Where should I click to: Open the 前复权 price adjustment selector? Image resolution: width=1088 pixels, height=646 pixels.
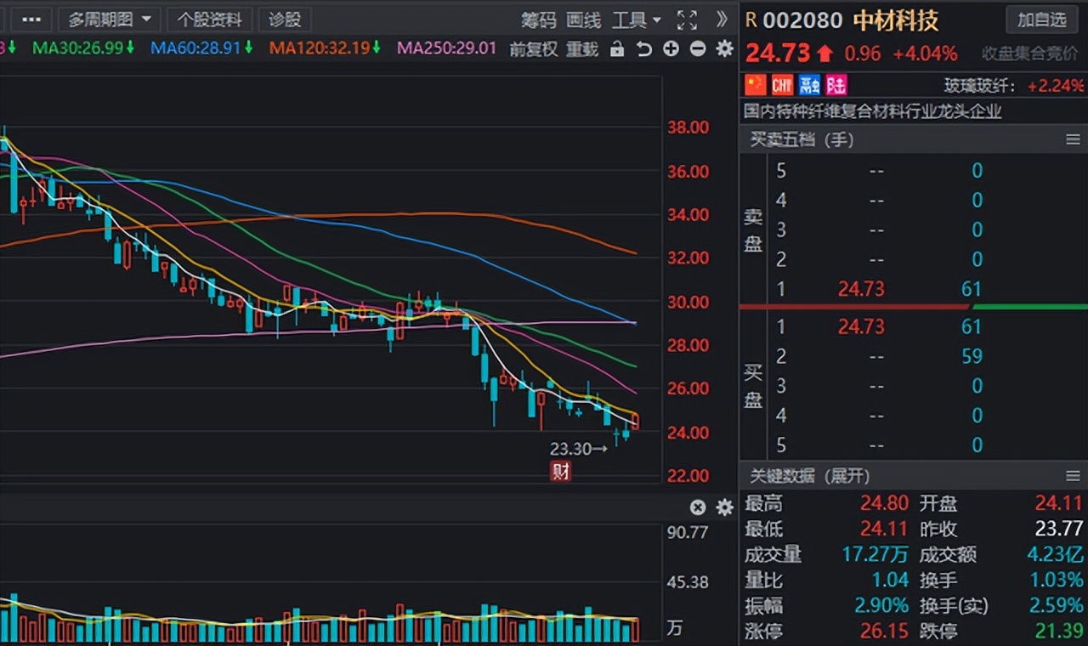click(x=534, y=49)
